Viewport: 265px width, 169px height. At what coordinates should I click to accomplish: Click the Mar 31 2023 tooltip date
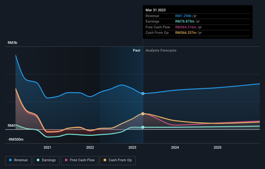coord(156,10)
